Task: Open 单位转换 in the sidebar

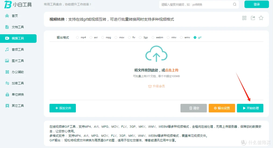Action: 18,95
